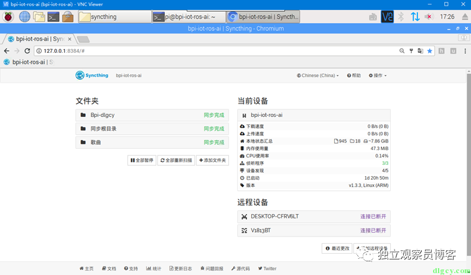This screenshot has width=471, height=275.
Task: Open the Twitter footer link
Action: point(268,268)
